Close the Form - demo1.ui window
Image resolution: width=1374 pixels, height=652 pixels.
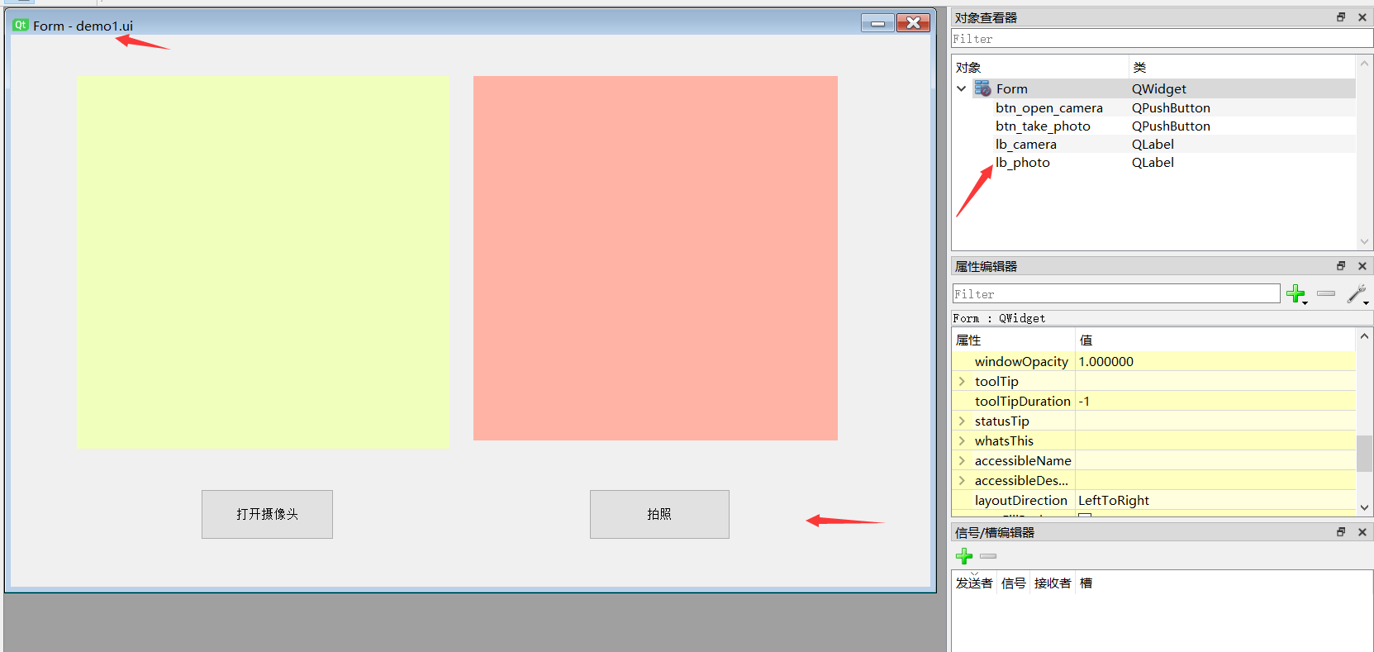click(x=914, y=23)
